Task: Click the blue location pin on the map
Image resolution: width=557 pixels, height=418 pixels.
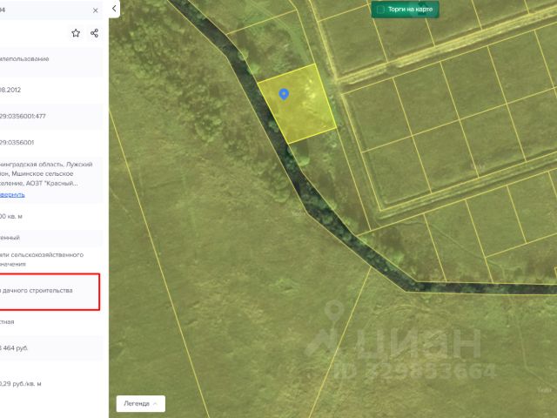Action: (x=284, y=94)
